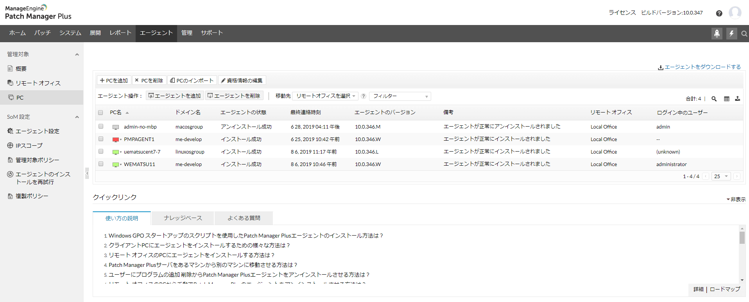749x302 pixels.
Task: Open the サポート menu
Action: [212, 33]
